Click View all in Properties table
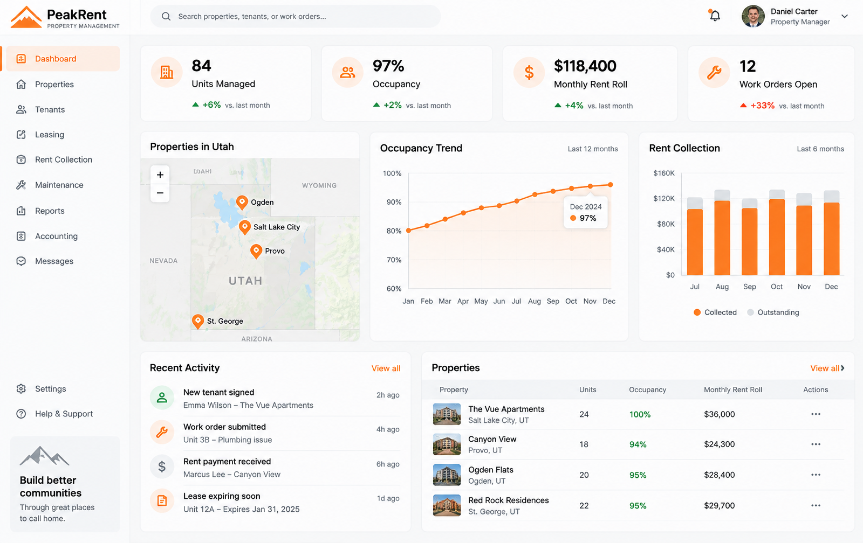Screen dimensions: 863x543 (827, 368)
